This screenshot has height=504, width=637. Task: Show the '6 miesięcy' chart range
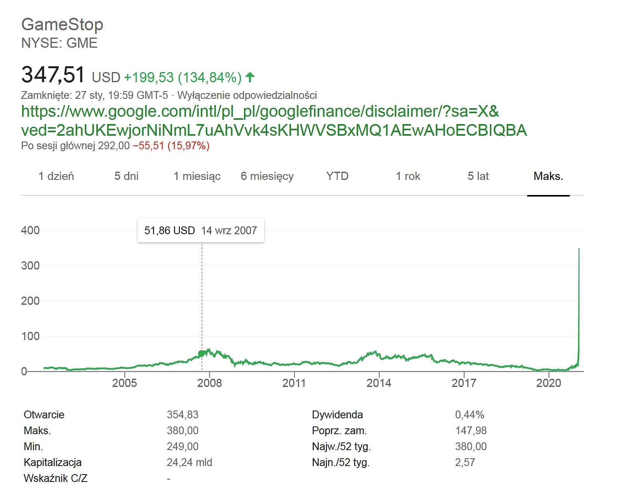(267, 176)
